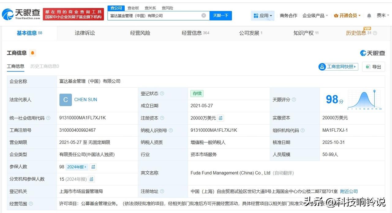
Task: Open the chart icon beside 分支机构参保人数
Action: (x=91, y=179)
